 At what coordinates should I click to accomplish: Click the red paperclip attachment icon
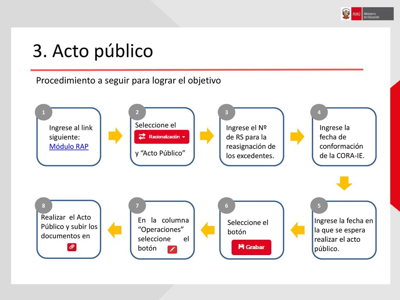72,247
